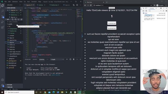Open the Extensions view
This screenshot has width=168, height=94.
[x=2, y=27]
